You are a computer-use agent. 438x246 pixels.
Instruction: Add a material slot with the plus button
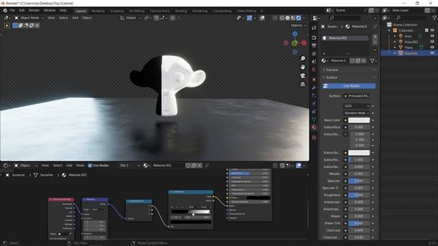click(375, 37)
